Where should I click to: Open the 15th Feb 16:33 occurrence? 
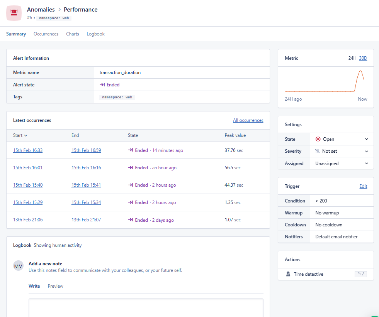28,150
